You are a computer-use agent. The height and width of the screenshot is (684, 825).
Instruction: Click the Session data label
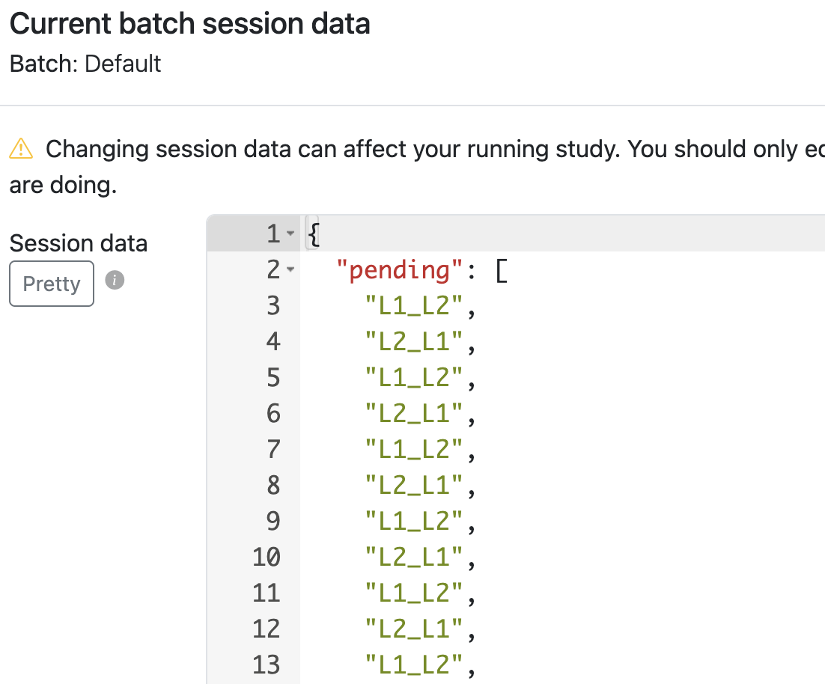pyautogui.click(x=79, y=243)
